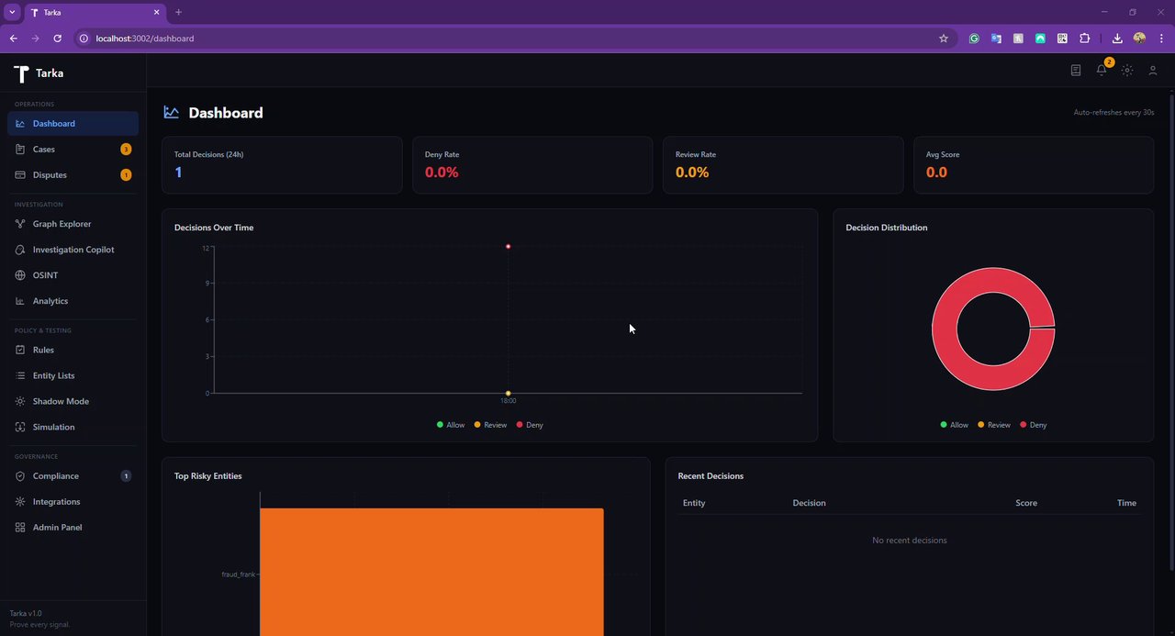Image resolution: width=1175 pixels, height=636 pixels.
Task: Toggle the Allow series in the line chart legend
Action: 451,425
